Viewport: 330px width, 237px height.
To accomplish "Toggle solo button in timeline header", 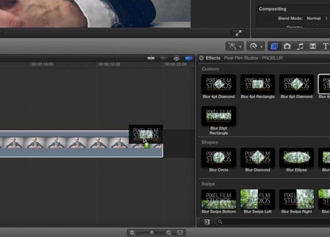I will [x=177, y=58].
